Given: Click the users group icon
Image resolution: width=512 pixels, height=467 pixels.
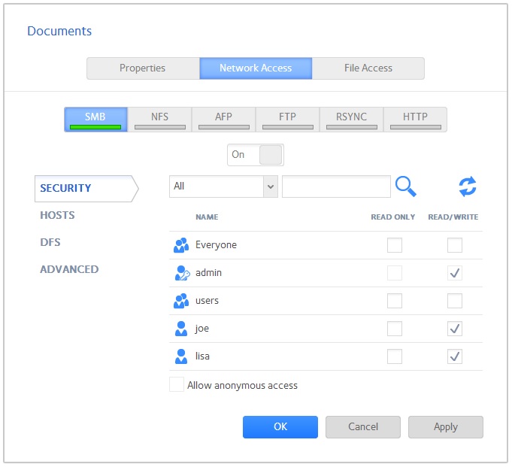Looking at the screenshot, I should pos(180,301).
